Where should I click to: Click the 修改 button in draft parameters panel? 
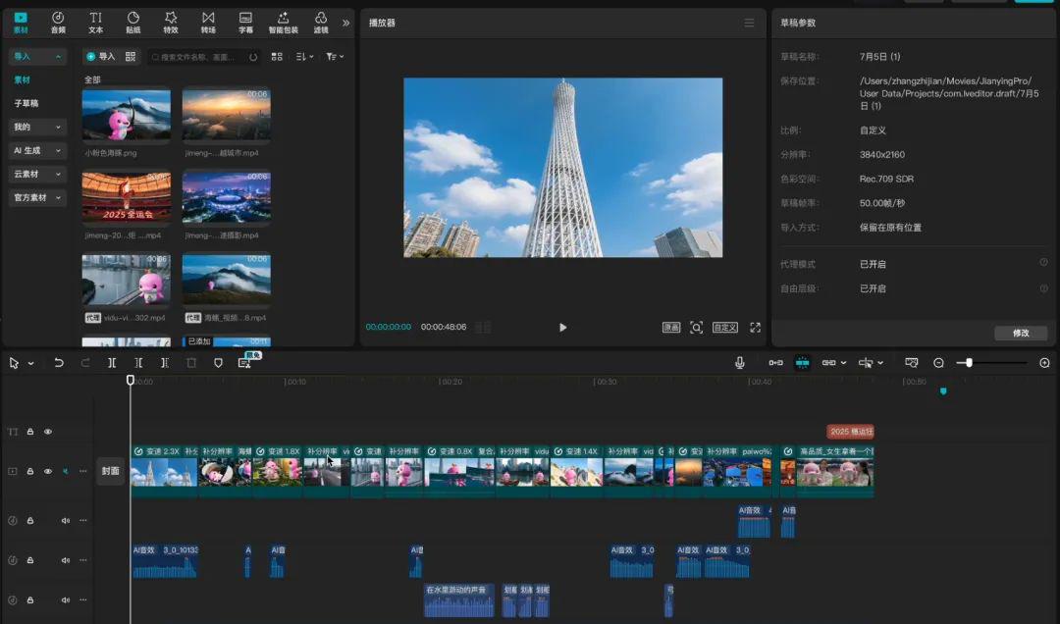[1021, 333]
